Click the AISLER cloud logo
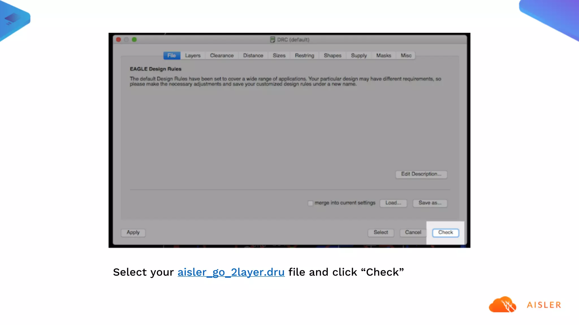Image resolution: width=579 pixels, height=325 pixels. coord(502,304)
